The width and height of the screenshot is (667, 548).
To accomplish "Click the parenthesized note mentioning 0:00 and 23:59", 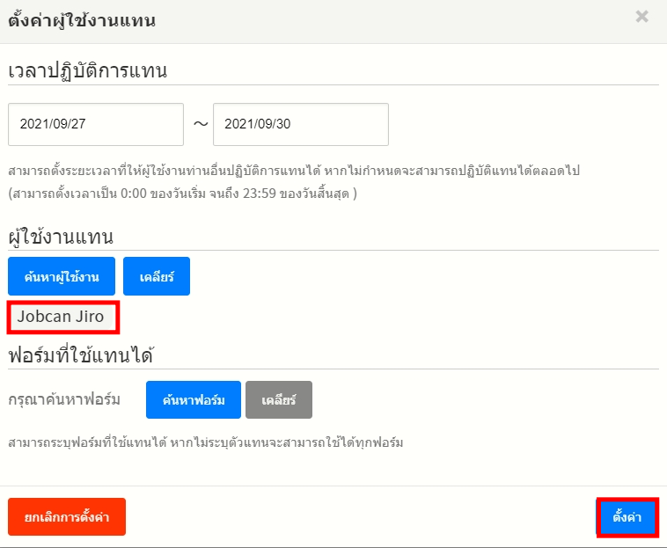I will click(182, 193).
